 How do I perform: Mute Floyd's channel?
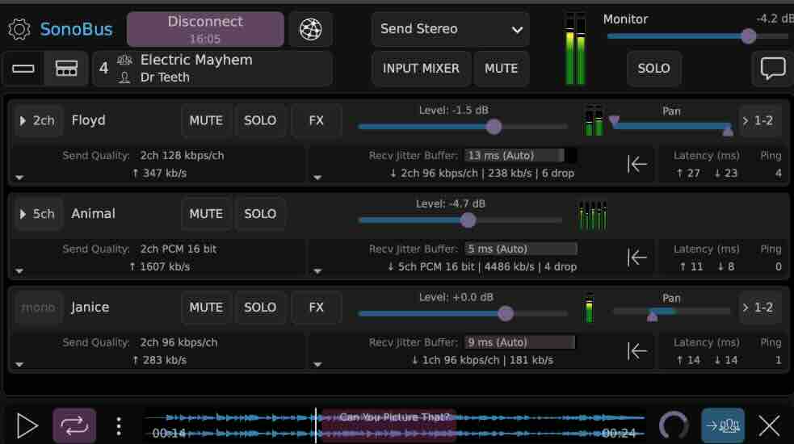click(x=206, y=120)
